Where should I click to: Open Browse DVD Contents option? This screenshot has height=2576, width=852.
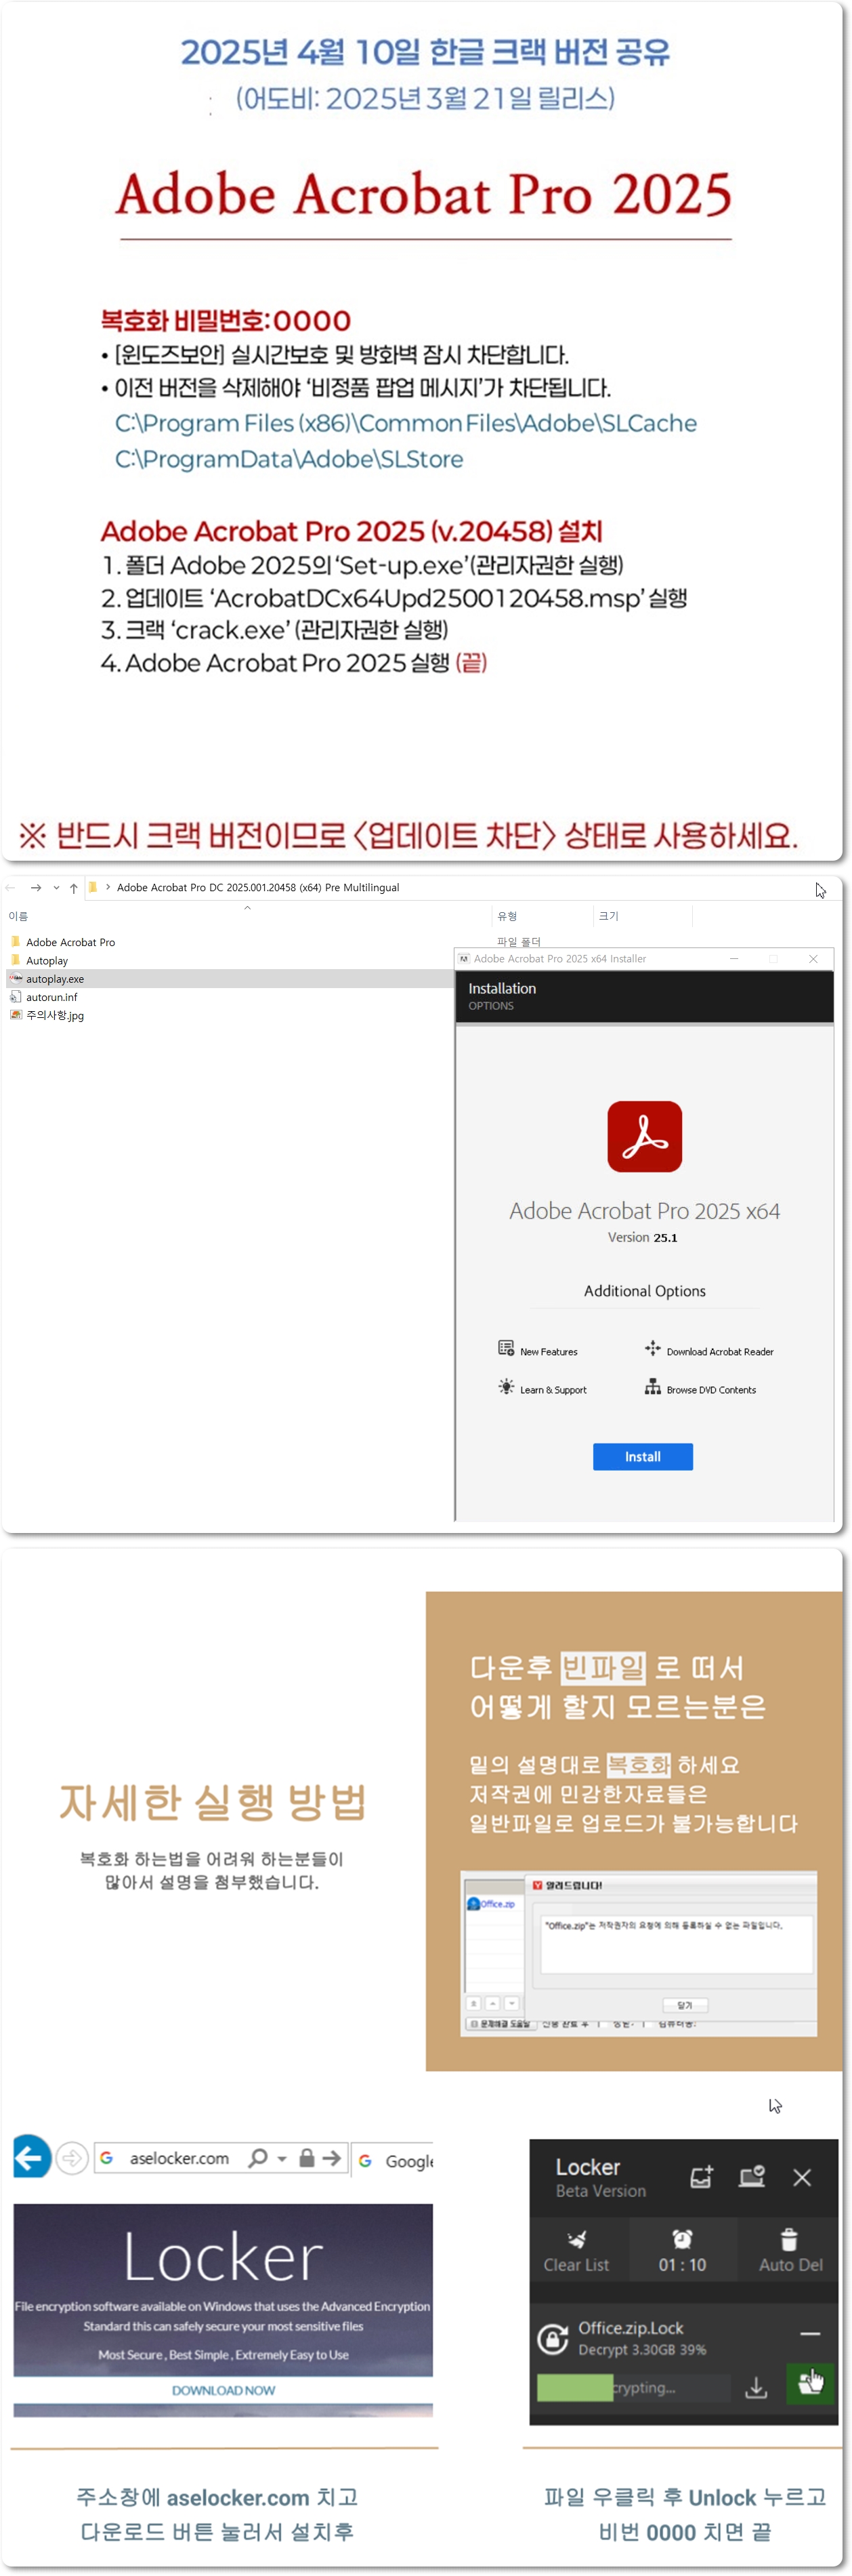(700, 1389)
